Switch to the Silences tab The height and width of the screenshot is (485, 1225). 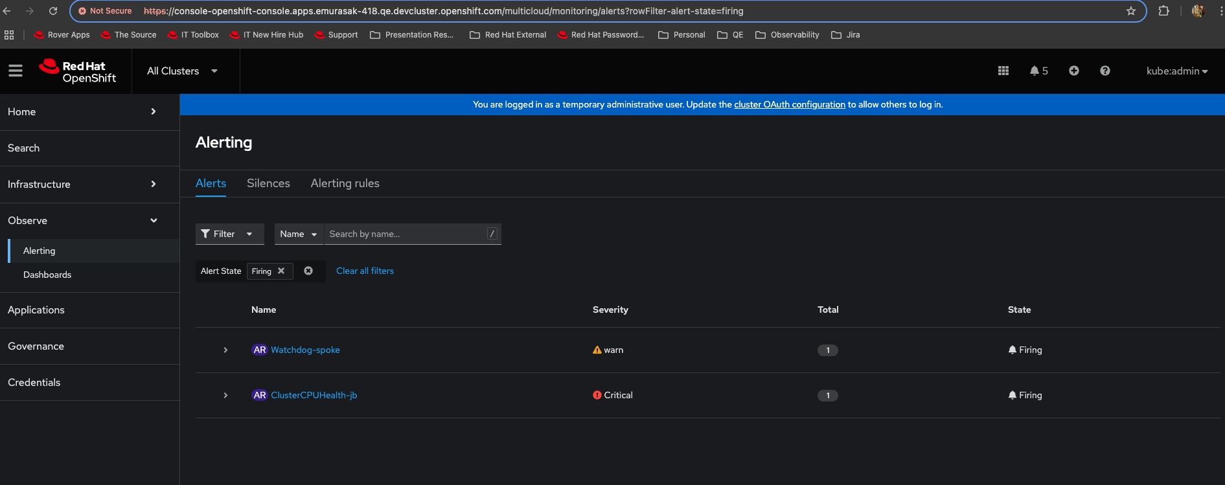coord(268,183)
